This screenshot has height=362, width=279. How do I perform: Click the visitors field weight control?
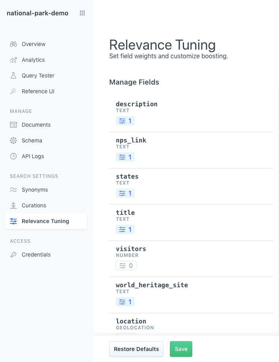(x=126, y=266)
